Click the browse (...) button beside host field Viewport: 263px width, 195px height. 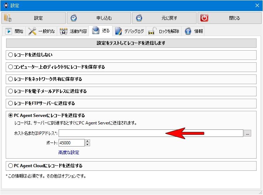coord(247,133)
